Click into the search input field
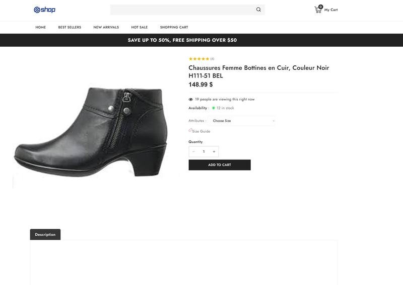 pyautogui.click(x=181, y=10)
